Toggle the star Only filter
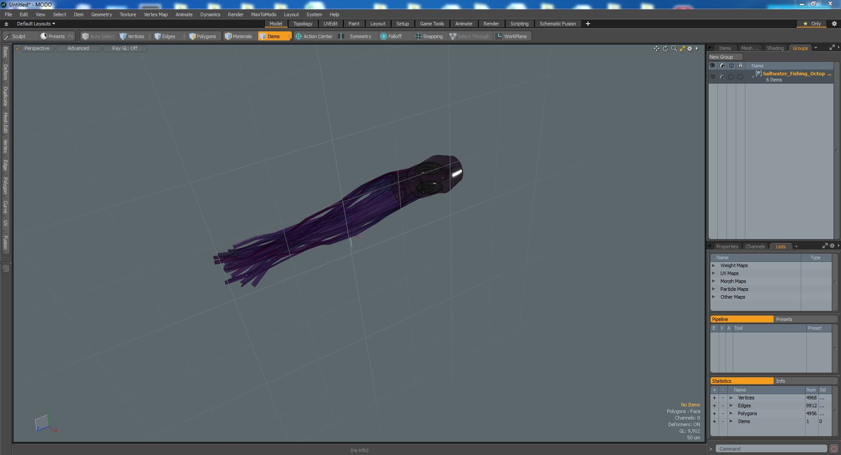The height and width of the screenshot is (455, 841). [x=812, y=24]
